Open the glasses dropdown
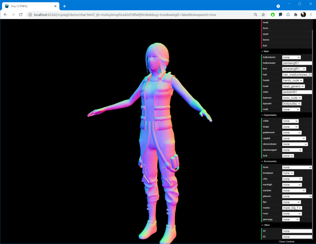The image size is (316, 244). click(x=297, y=197)
